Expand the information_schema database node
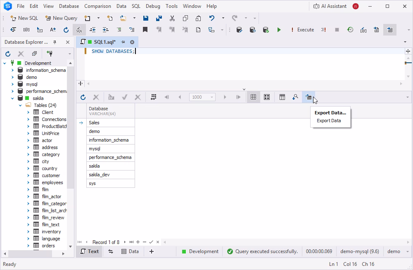The height and width of the screenshot is (270, 413). pos(13,70)
